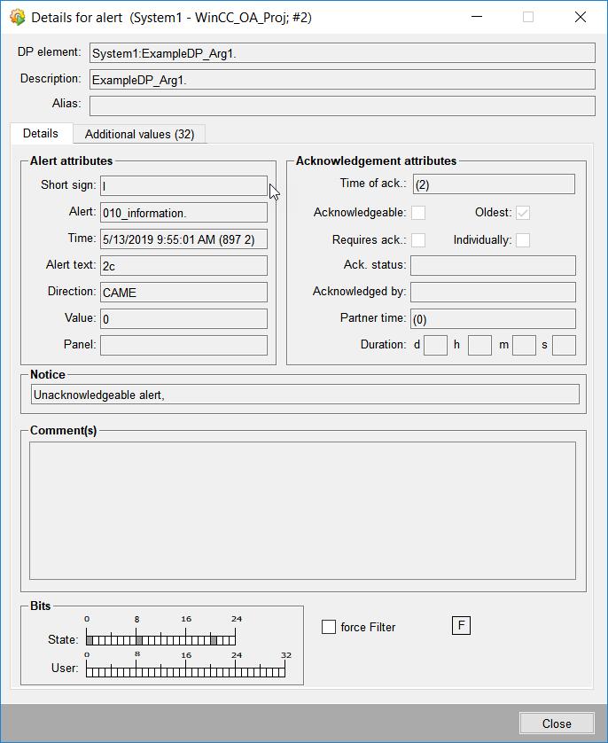Click the Alert text field showing 2c
This screenshot has height=743, width=608.
click(183, 266)
